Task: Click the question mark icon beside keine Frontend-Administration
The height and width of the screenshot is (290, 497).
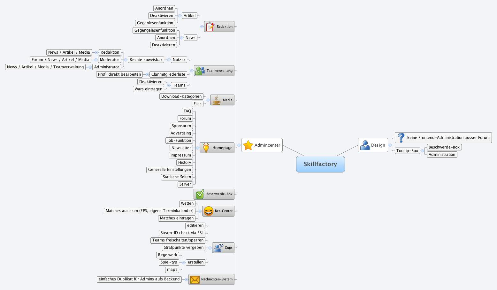Action: (401, 137)
